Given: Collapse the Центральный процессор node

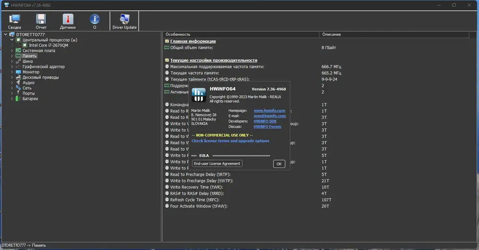Looking at the screenshot, I should [12, 40].
